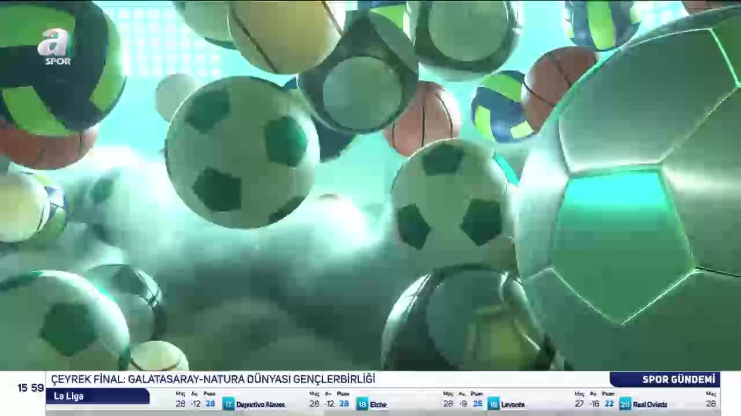The height and width of the screenshot is (416, 741).
Task: Click Levante points value 26
Action: 478,404
